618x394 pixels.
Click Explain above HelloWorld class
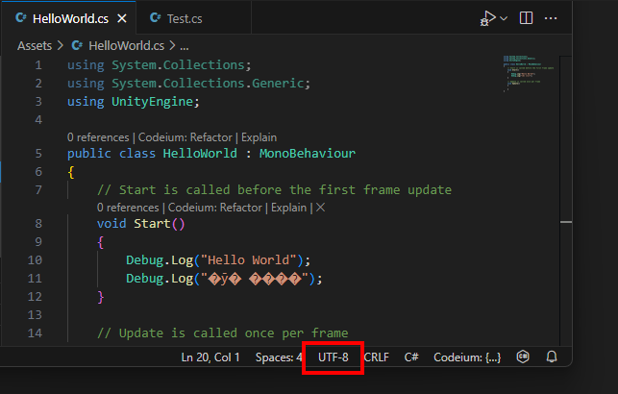[x=259, y=137]
